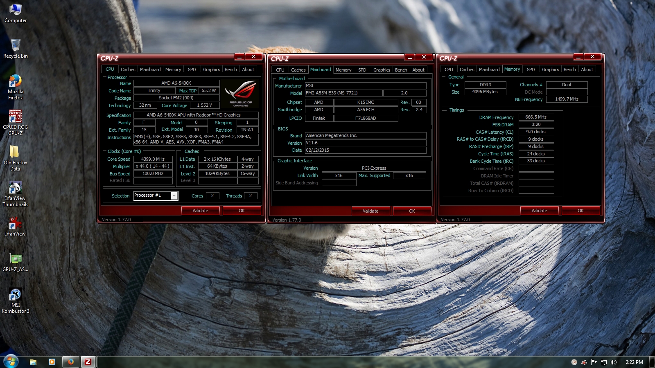Open volume control in system tray
Viewport: 655px width, 368px height.
pyautogui.click(x=613, y=362)
